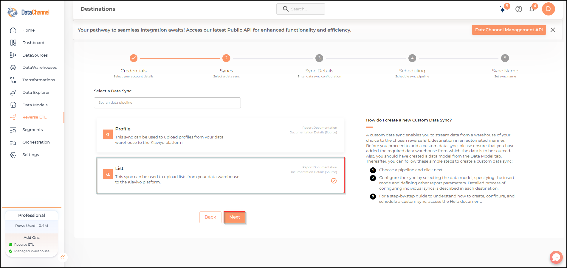Open the Dashboard page
This screenshot has width=567, height=268.
coord(33,43)
